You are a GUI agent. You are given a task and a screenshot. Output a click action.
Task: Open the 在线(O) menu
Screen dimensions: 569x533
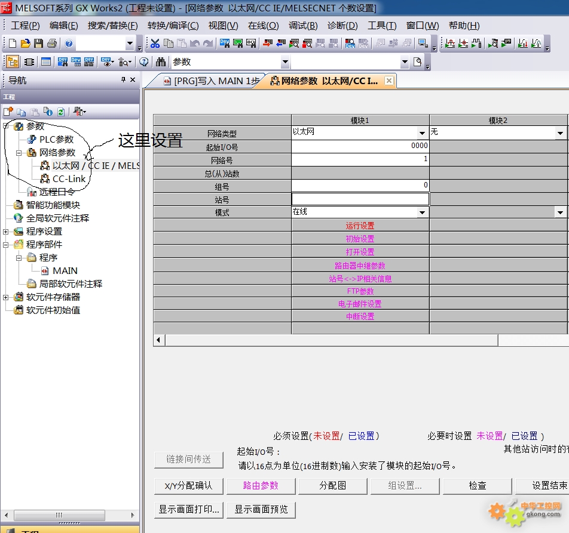pyautogui.click(x=263, y=25)
